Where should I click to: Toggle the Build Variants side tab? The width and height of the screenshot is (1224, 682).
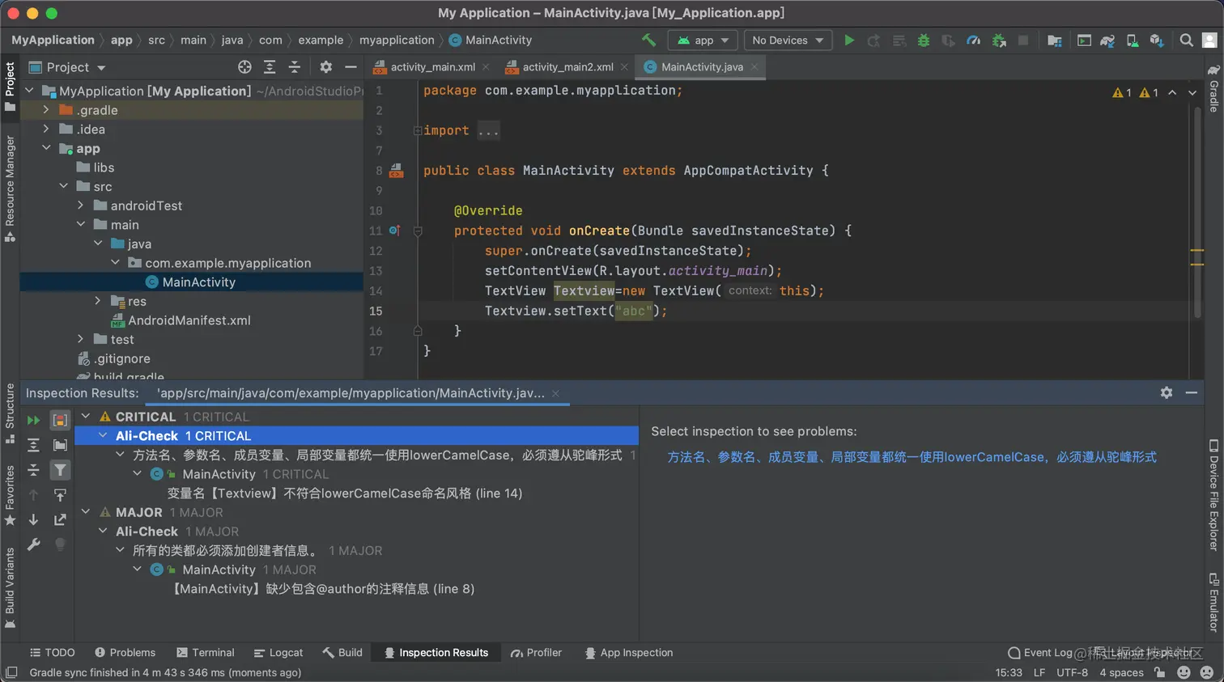pos(10,588)
